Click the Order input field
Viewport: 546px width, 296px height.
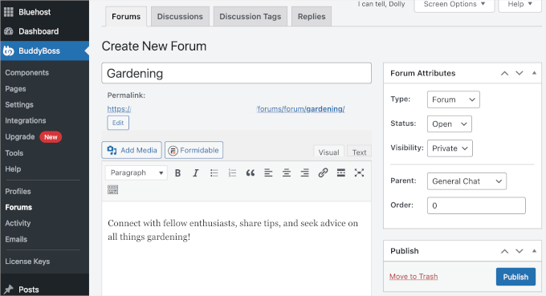tap(476, 205)
